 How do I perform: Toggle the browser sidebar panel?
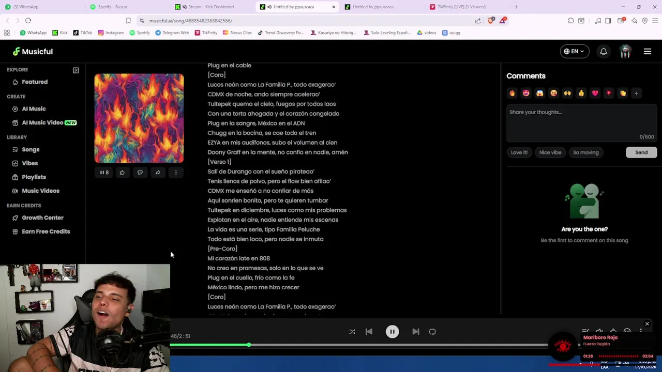click(608, 21)
